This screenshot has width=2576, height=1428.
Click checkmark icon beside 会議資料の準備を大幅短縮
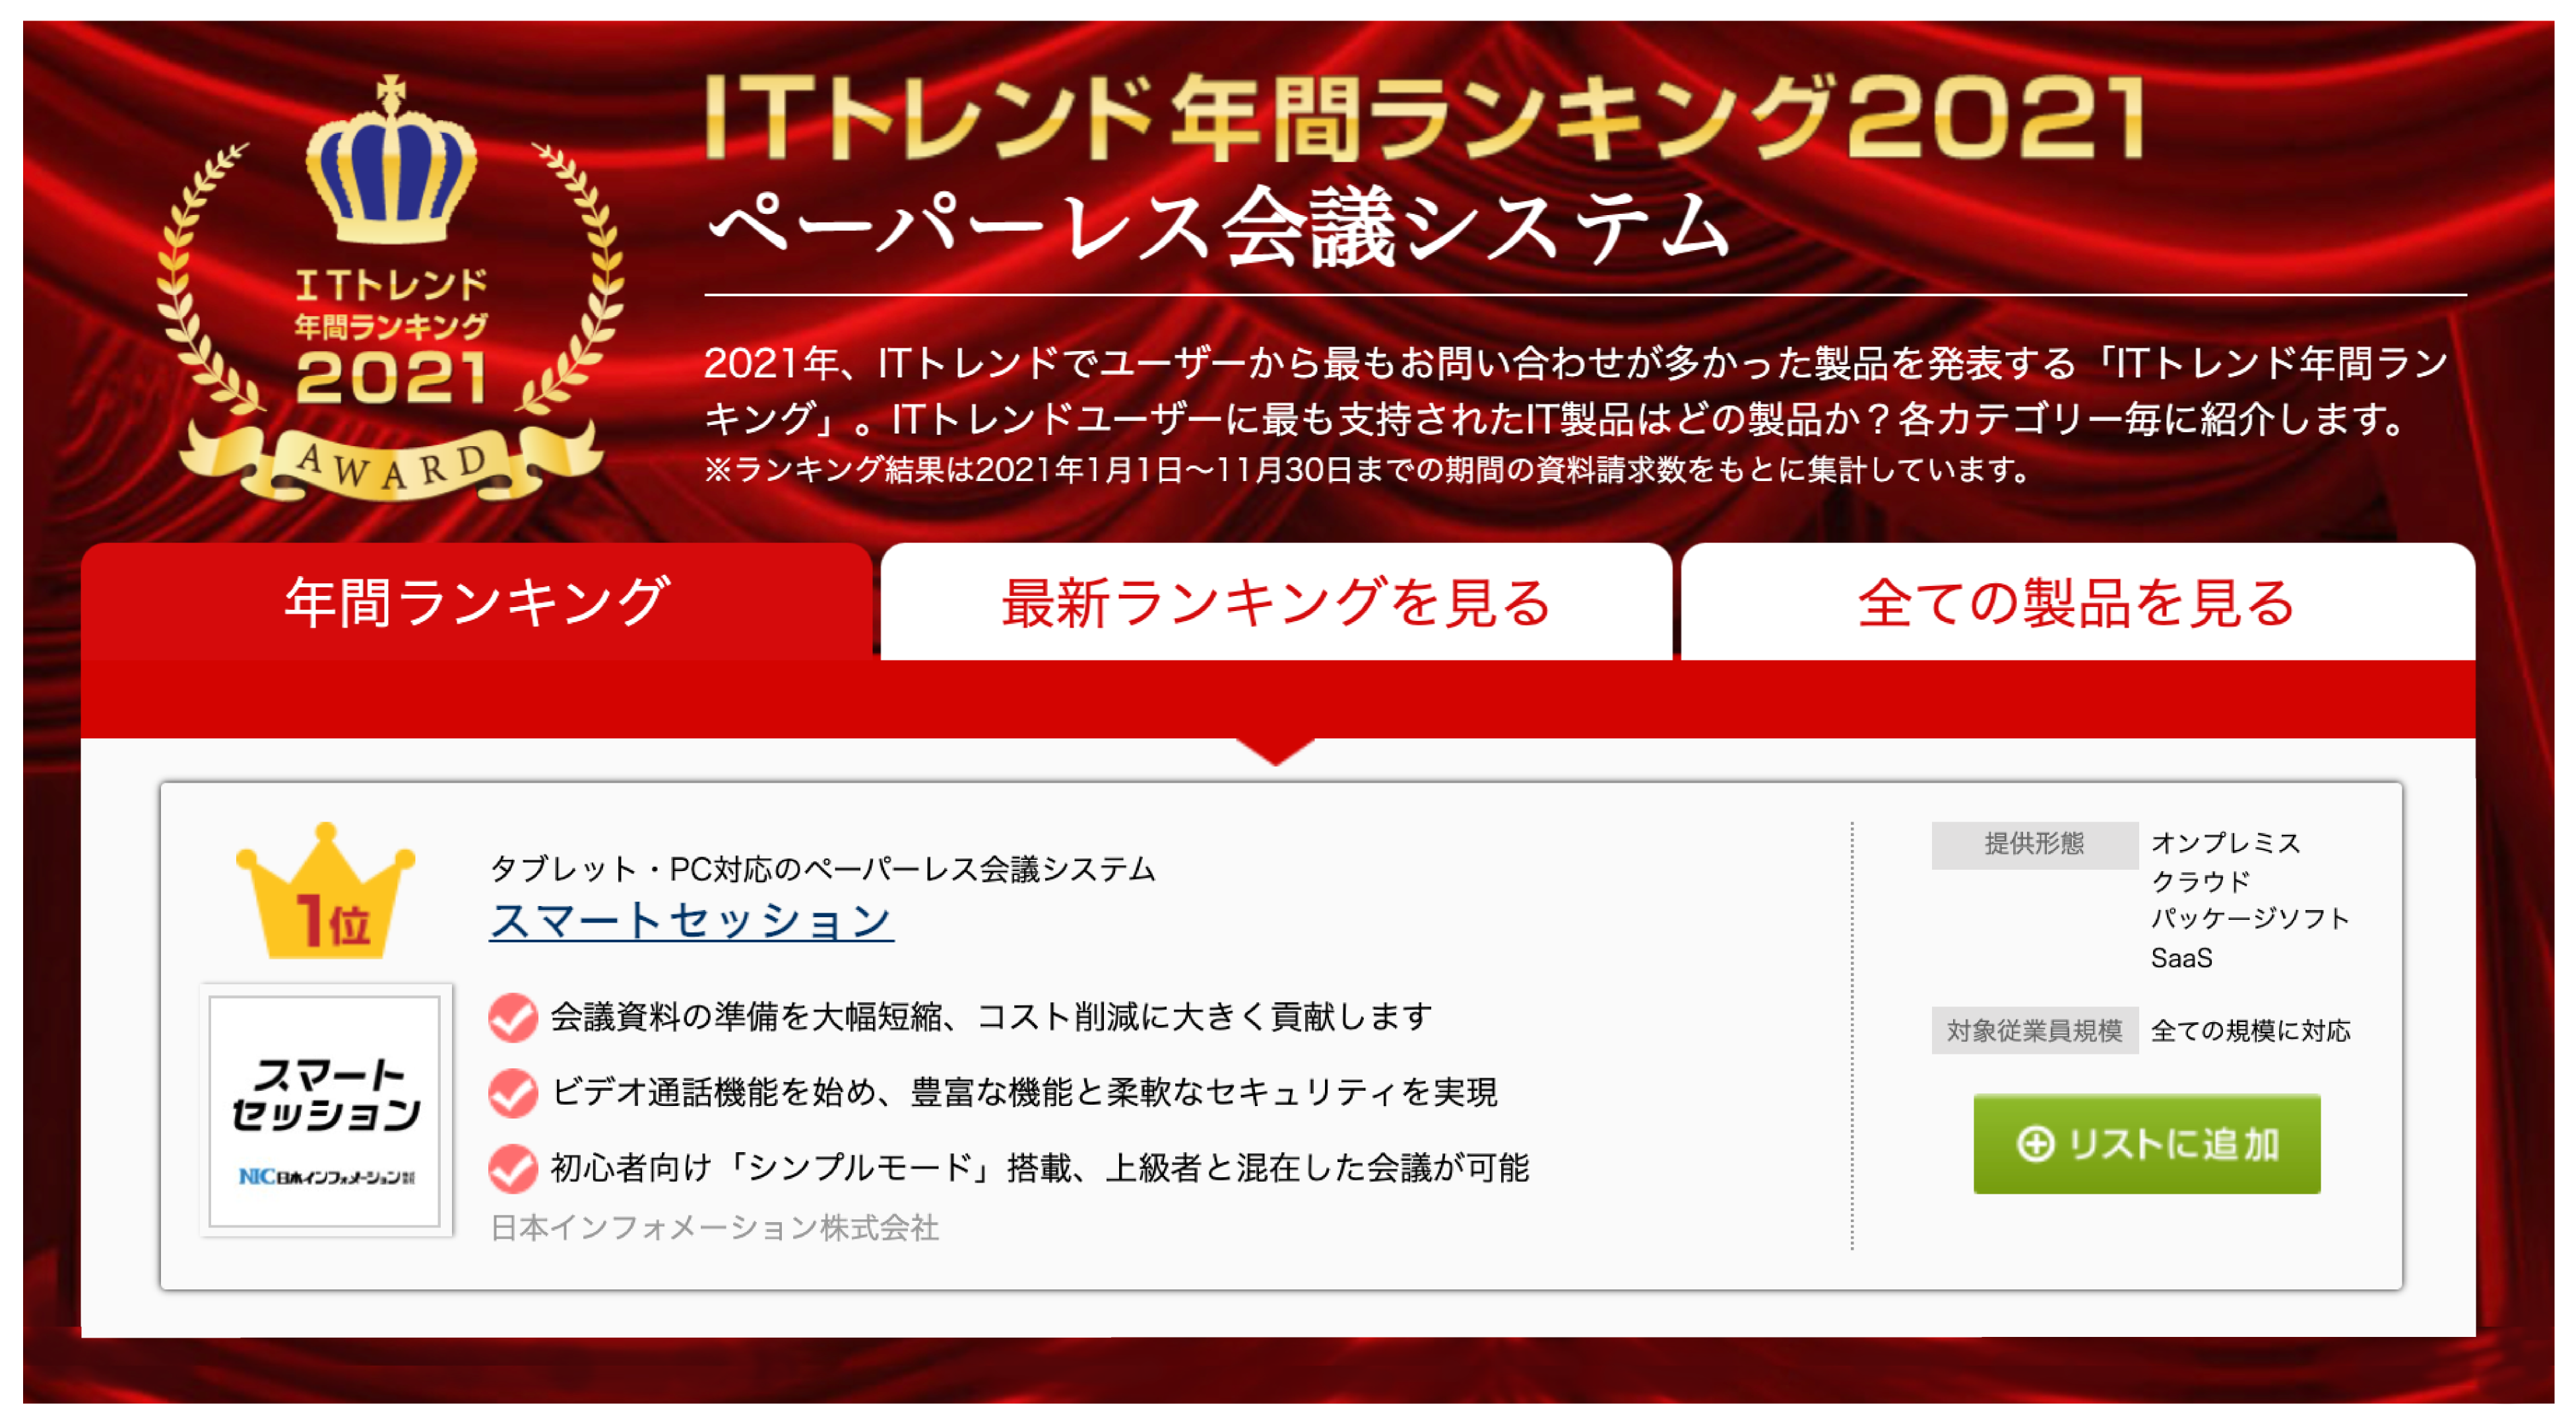tap(513, 1017)
